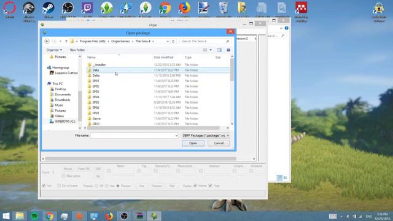Select Preview Hex radio button in s4pe
The width and height of the screenshot is (393, 221).
pyautogui.click(x=107, y=185)
